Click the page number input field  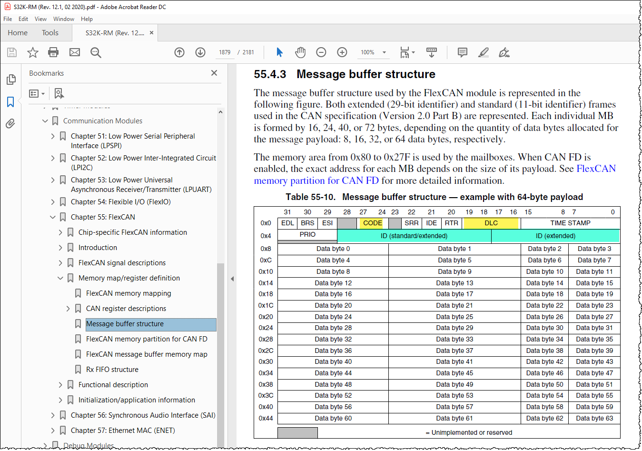pyautogui.click(x=224, y=52)
